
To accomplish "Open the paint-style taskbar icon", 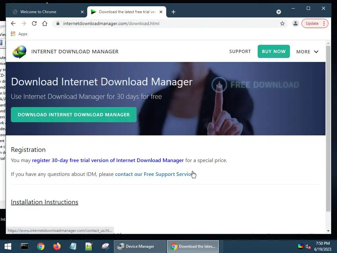I will [x=105, y=246].
